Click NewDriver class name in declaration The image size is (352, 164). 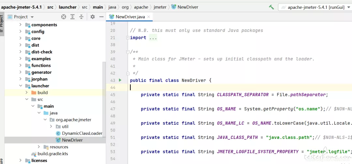point(194,80)
